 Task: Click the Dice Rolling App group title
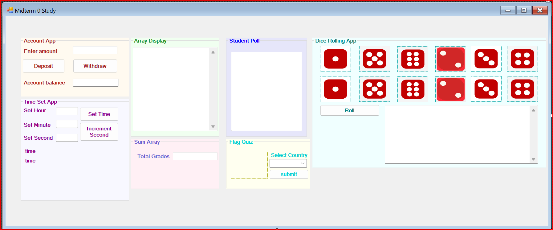coord(335,41)
